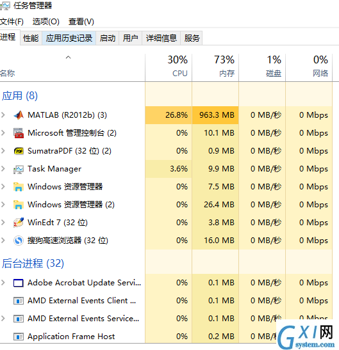Click the Task Manager process icon
The image size is (339, 350).
pos(19,169)
